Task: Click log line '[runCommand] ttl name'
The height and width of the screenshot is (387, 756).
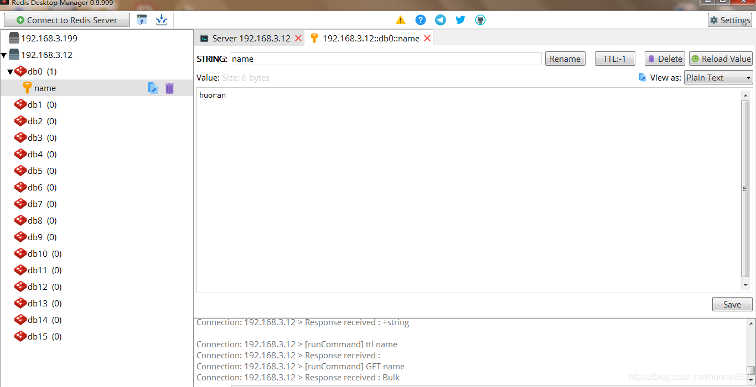Action: point(297,344)
